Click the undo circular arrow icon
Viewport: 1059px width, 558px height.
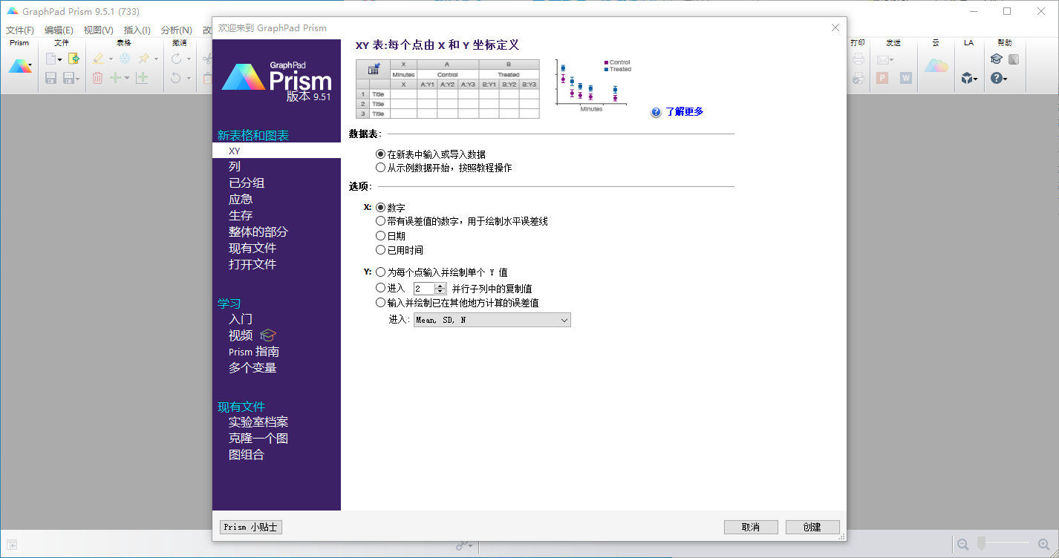tap(176, 78)
